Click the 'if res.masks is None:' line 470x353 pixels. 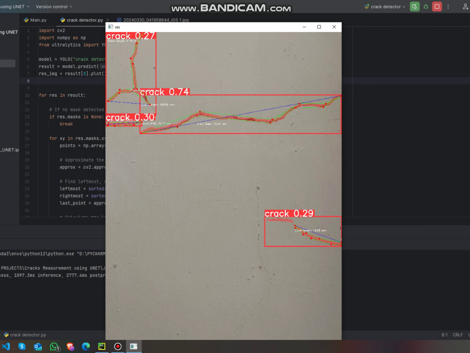77,117
